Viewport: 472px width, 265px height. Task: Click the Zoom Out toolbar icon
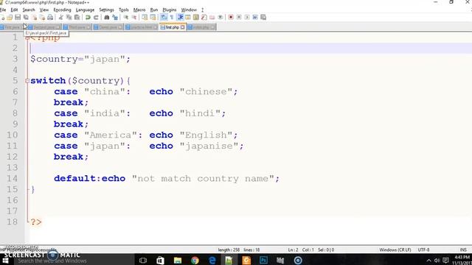(x=134, y=18)
